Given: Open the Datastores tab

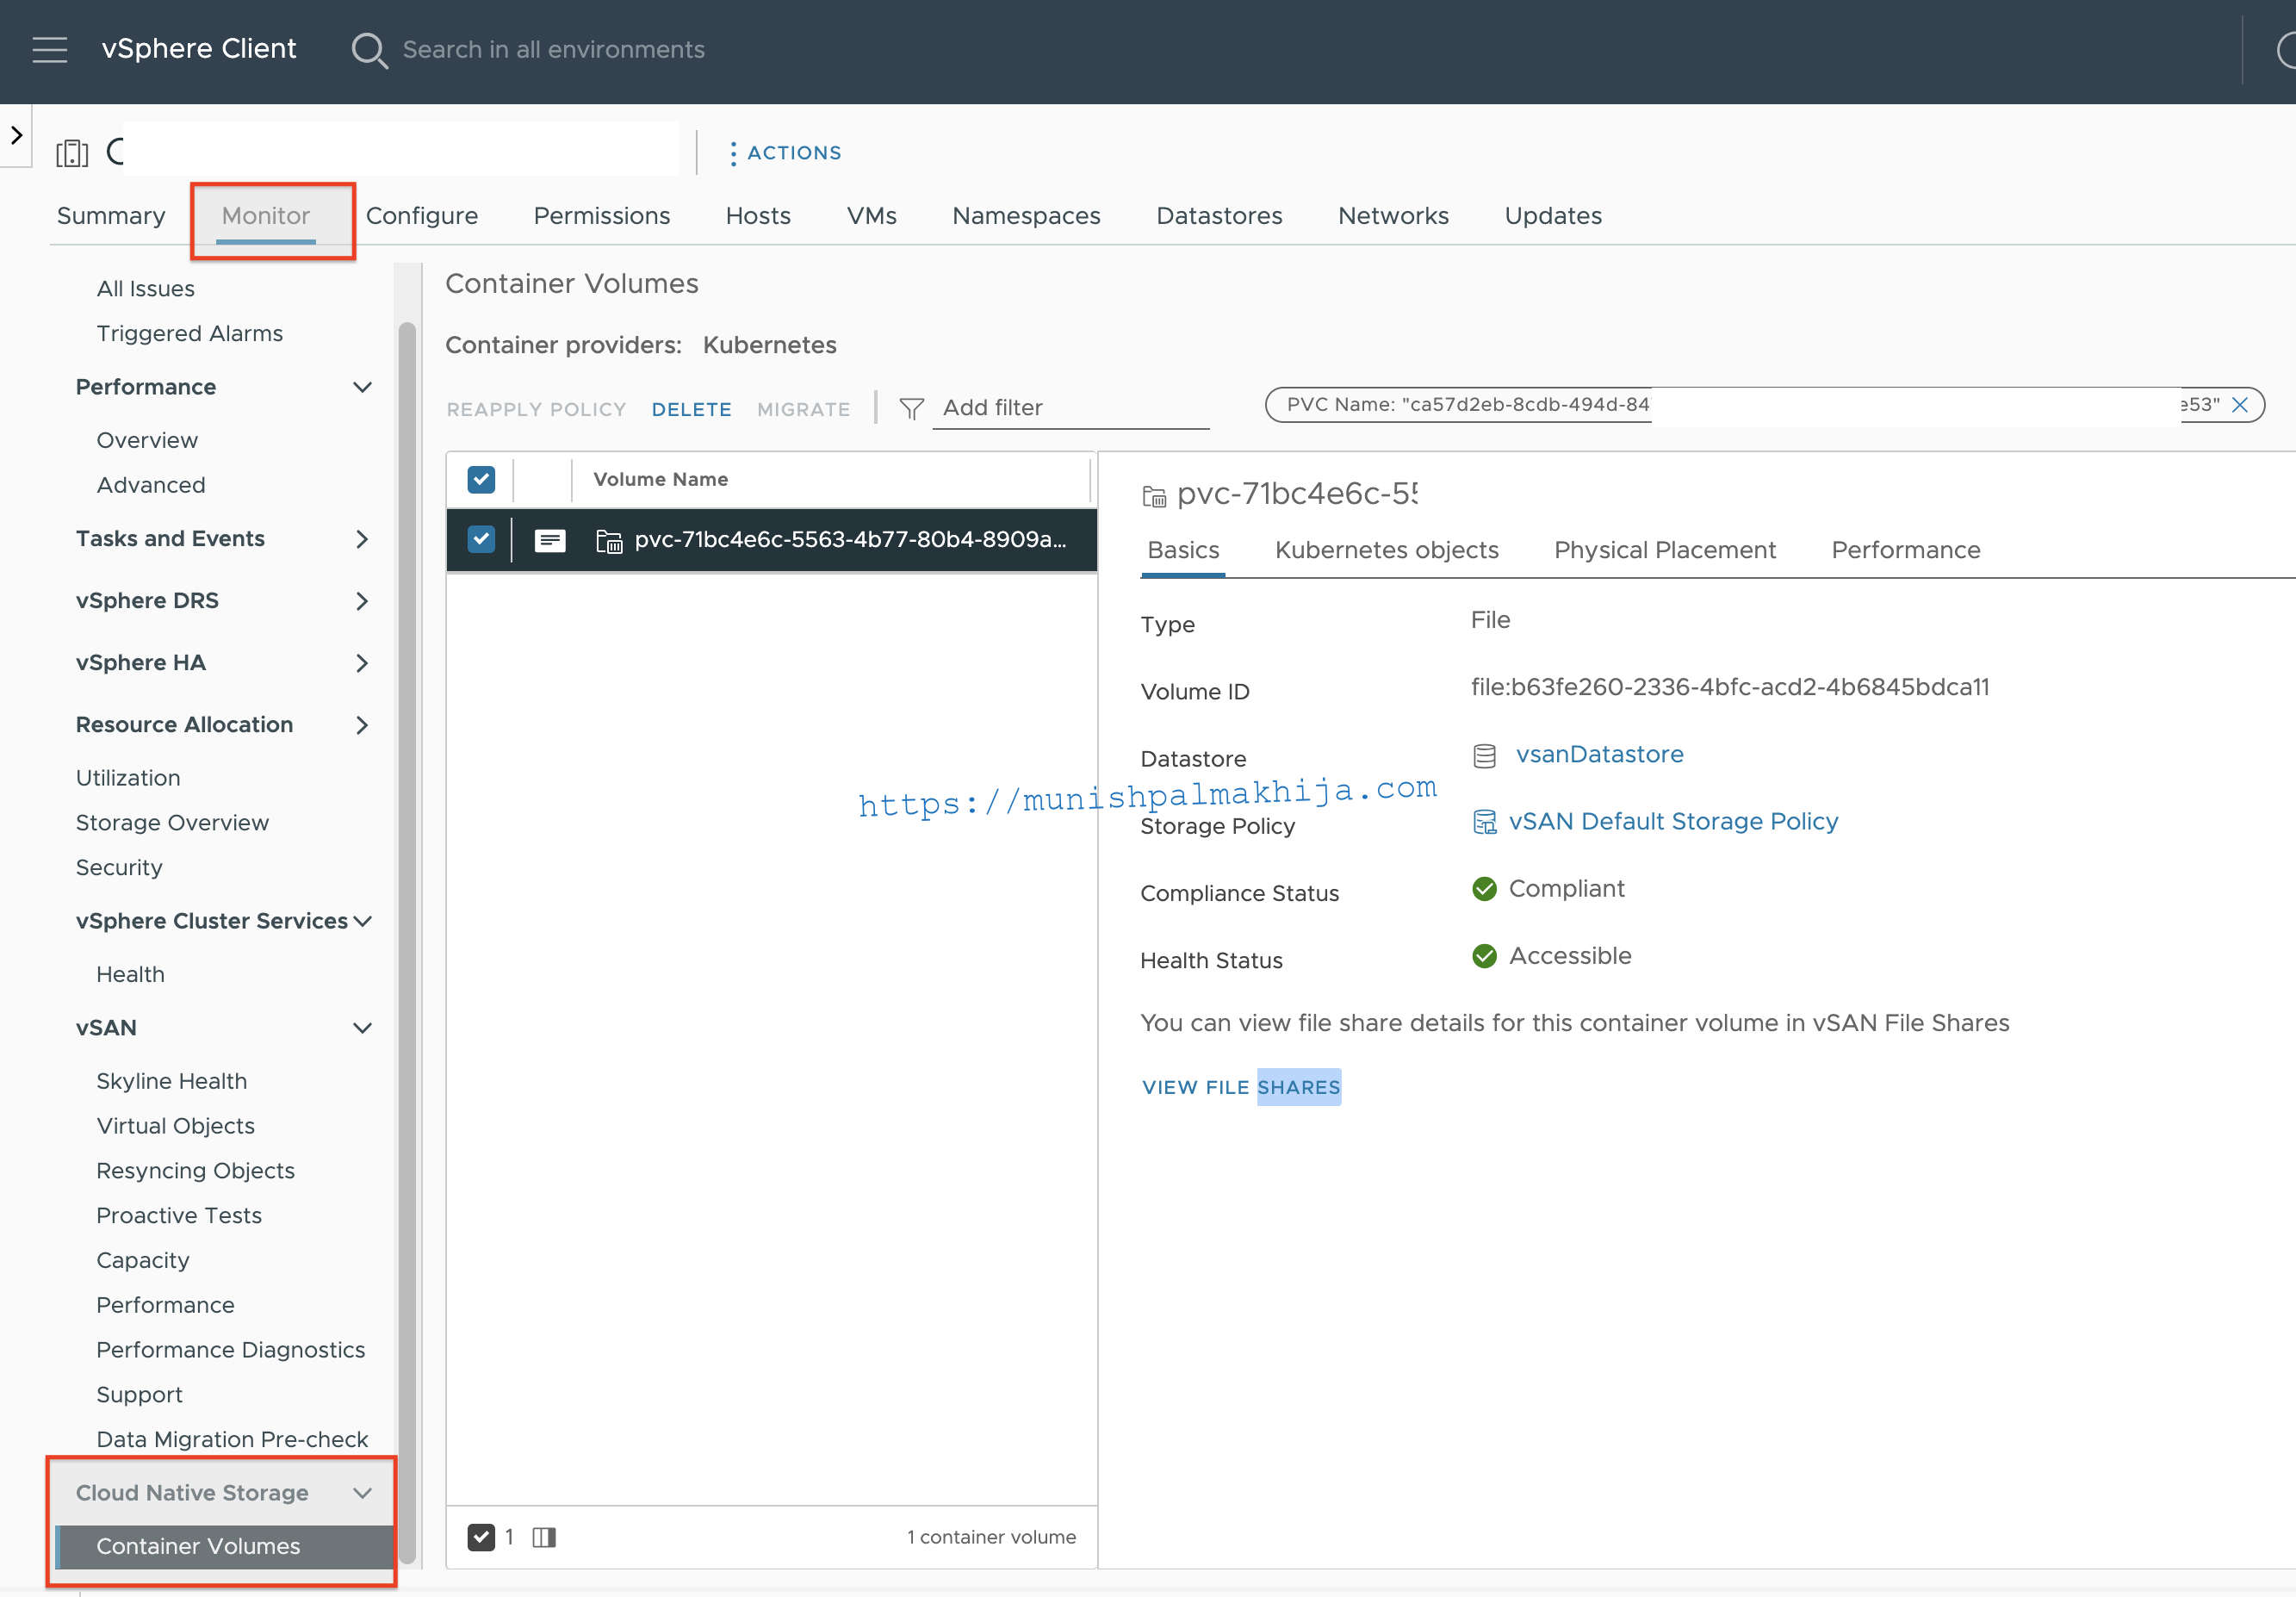Looking at the screenshot, I should (x=1219, y=216).
